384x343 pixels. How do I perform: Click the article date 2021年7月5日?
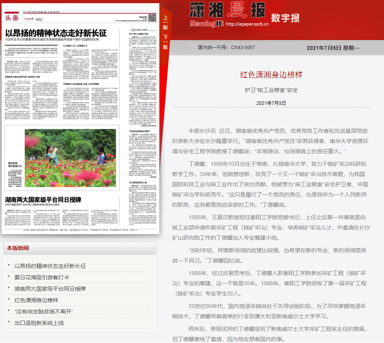(271, 103)
